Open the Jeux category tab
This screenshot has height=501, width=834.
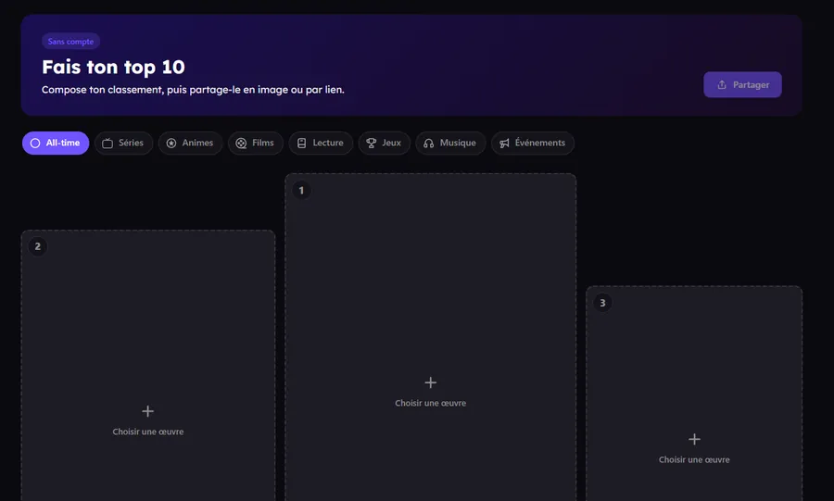click(x=384, y=143)
